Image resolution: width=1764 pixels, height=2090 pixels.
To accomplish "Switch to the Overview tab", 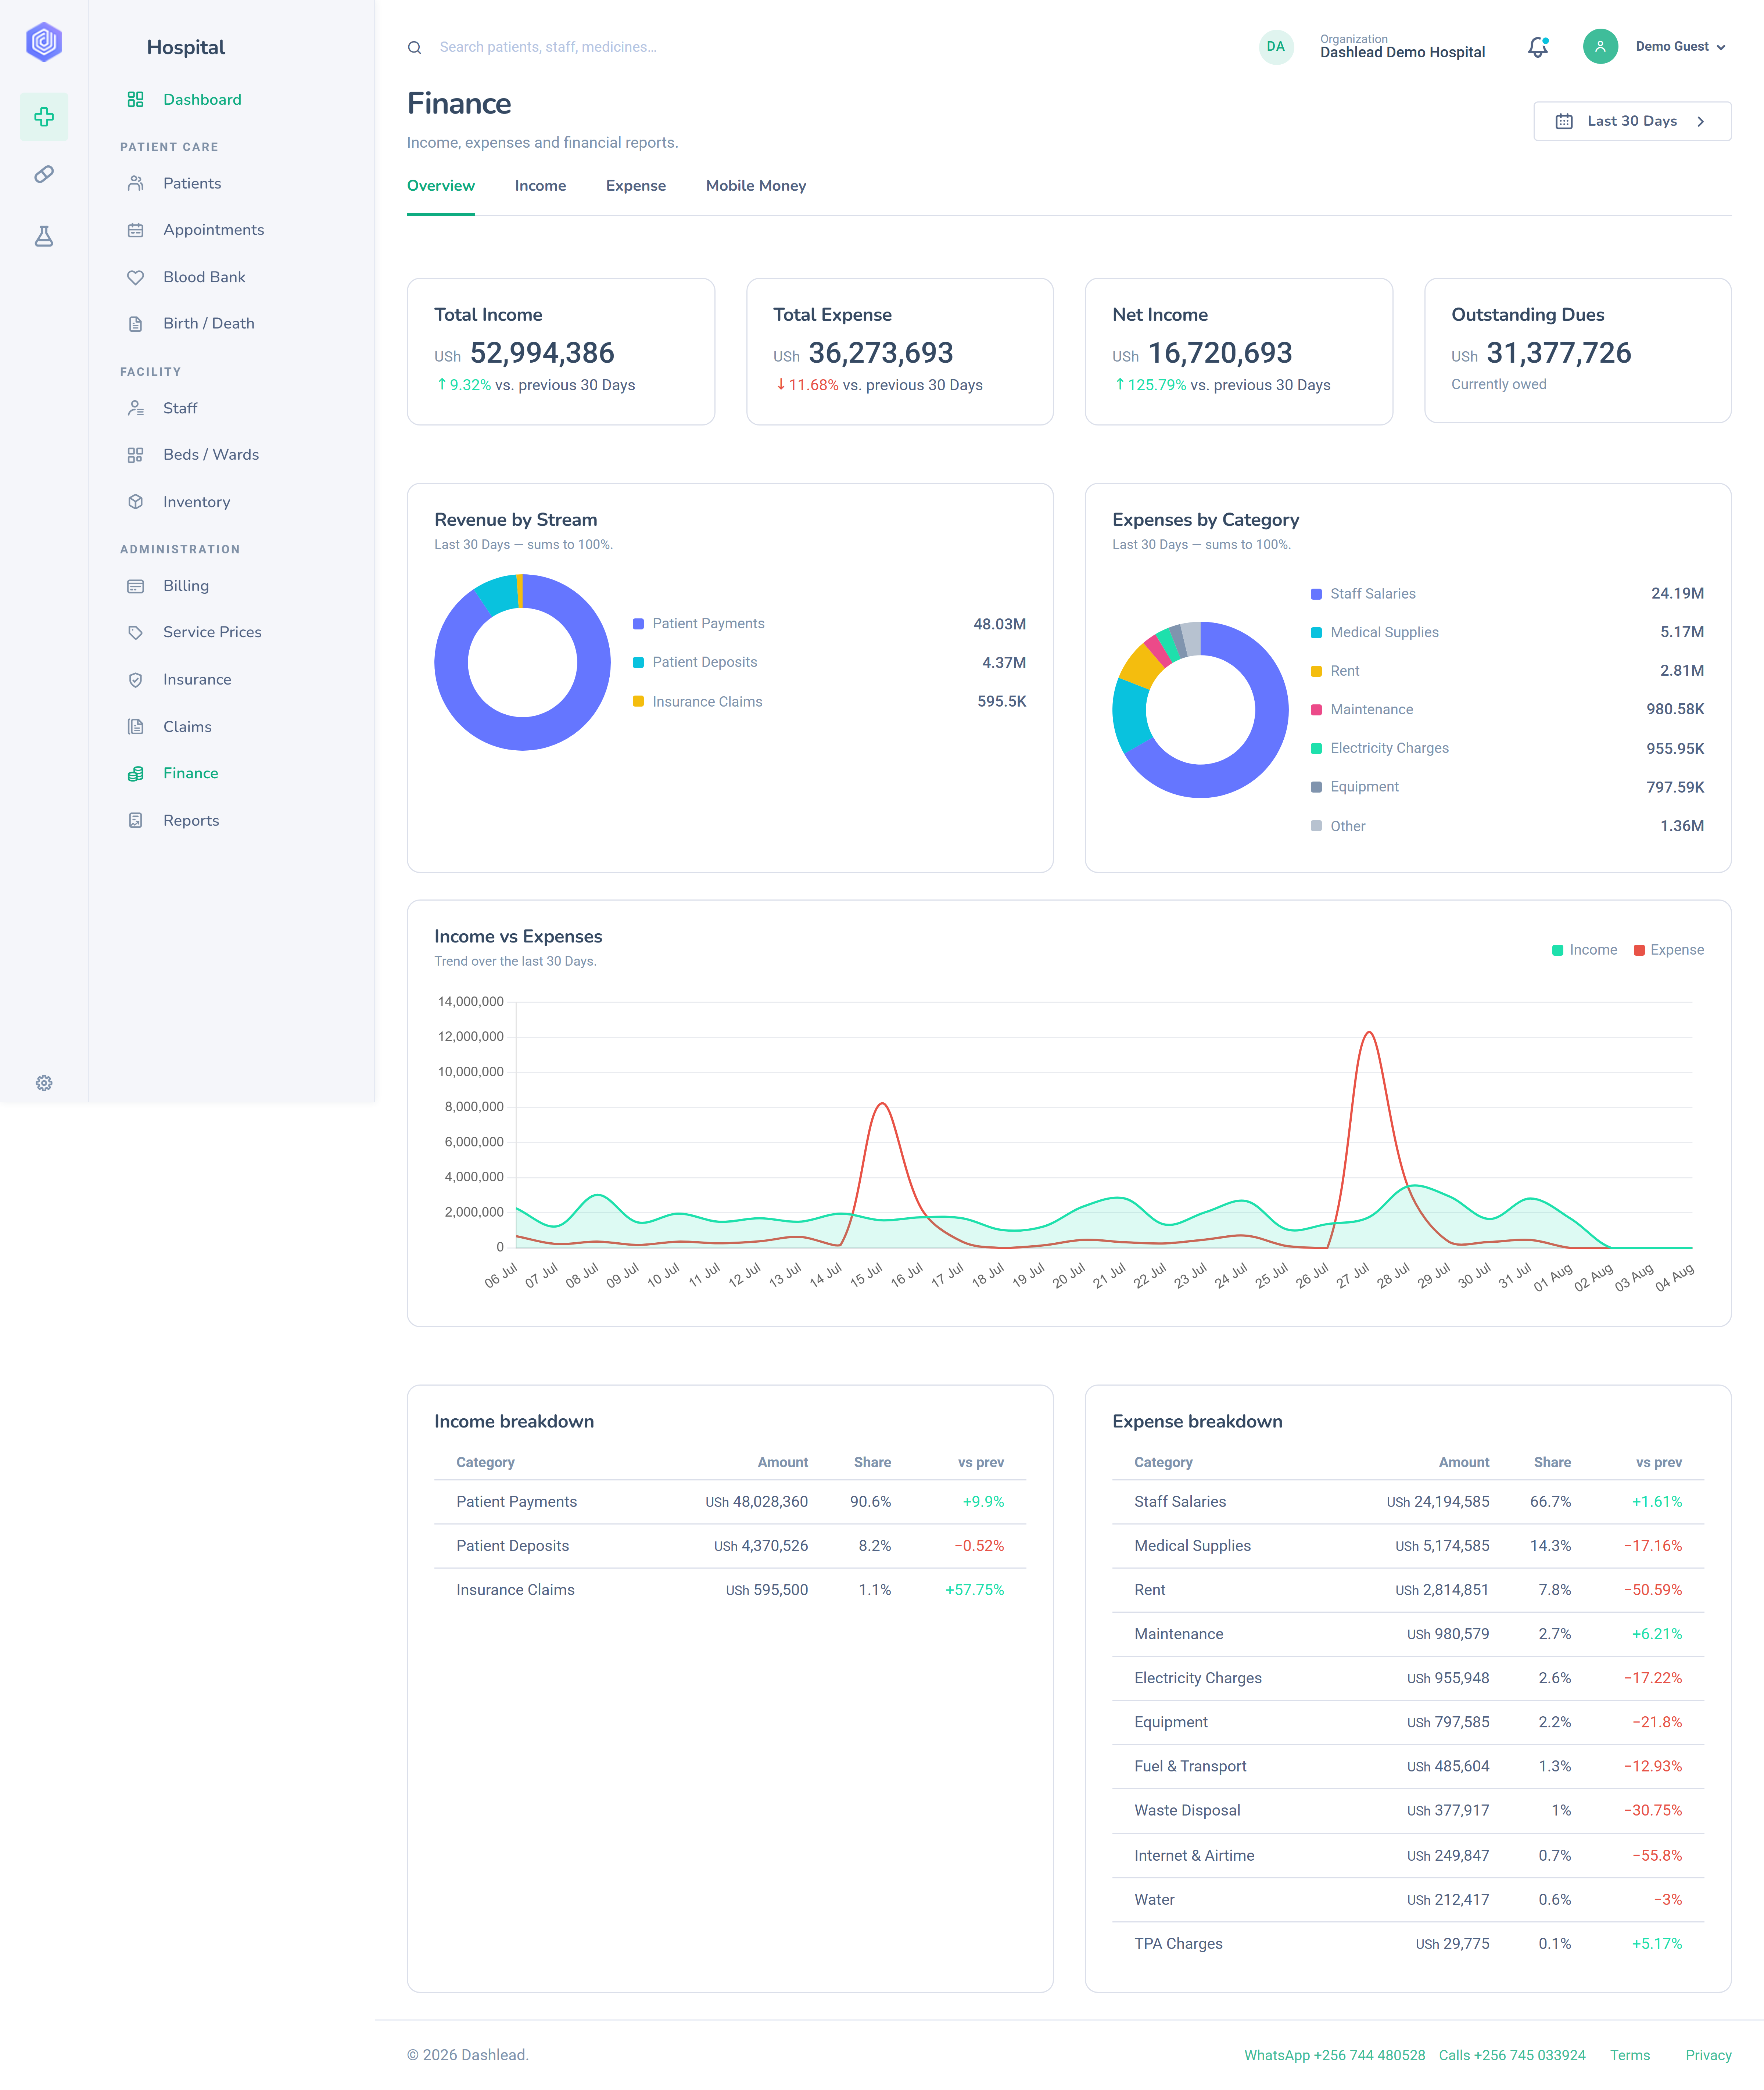I will click(x=441, y=186).
